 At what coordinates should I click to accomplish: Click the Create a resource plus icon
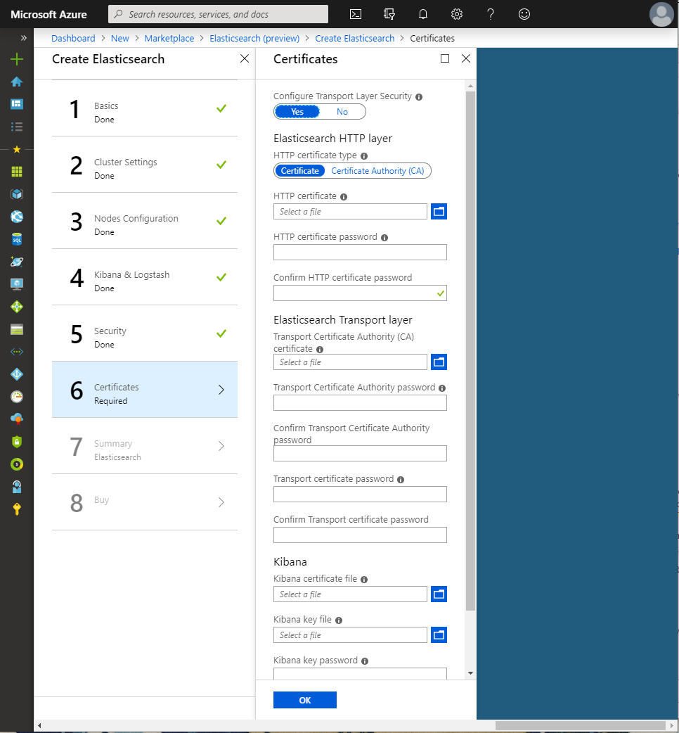pos(17,60)
